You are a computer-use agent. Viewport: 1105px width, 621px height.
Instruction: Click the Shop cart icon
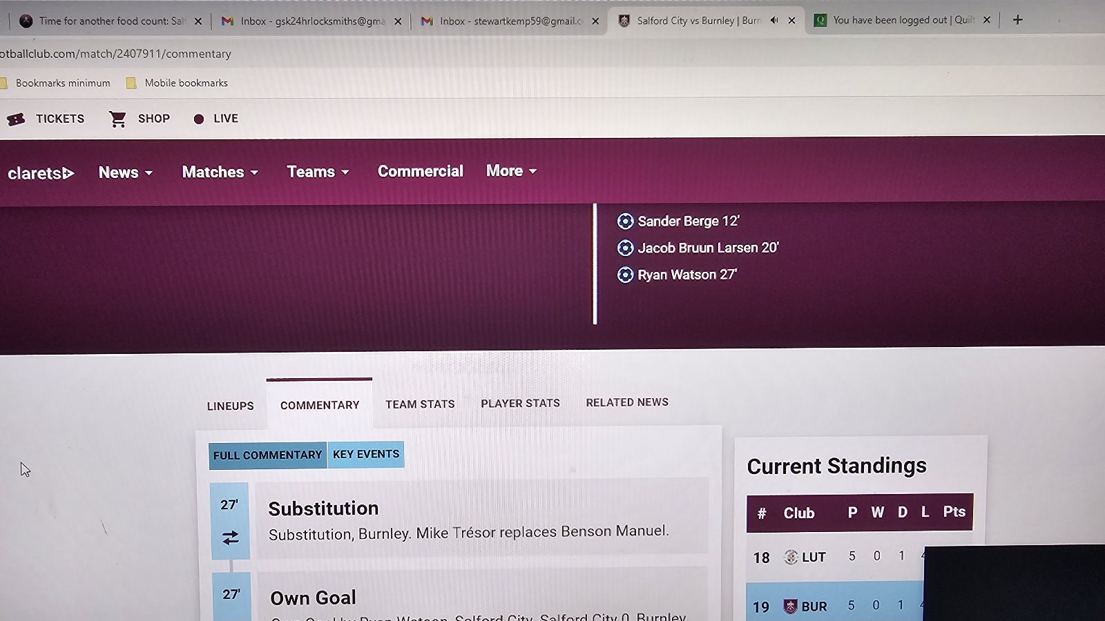click(117, 119)
